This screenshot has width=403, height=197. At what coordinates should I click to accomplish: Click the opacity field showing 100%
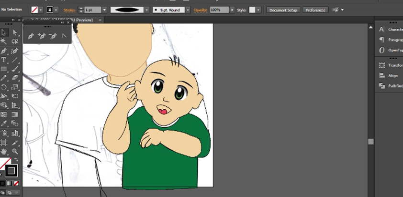pos(219,10)
